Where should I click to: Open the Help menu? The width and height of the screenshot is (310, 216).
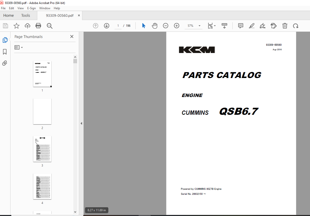(x=57, y=8)
